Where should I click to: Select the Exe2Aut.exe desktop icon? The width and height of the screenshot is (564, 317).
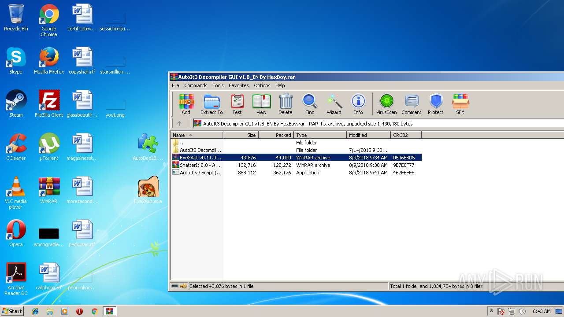(x=148, y=190)
